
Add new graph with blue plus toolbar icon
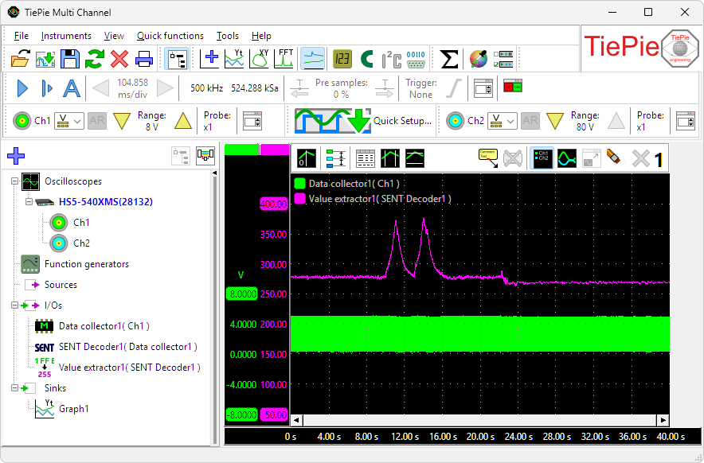[x=209, y=59]
